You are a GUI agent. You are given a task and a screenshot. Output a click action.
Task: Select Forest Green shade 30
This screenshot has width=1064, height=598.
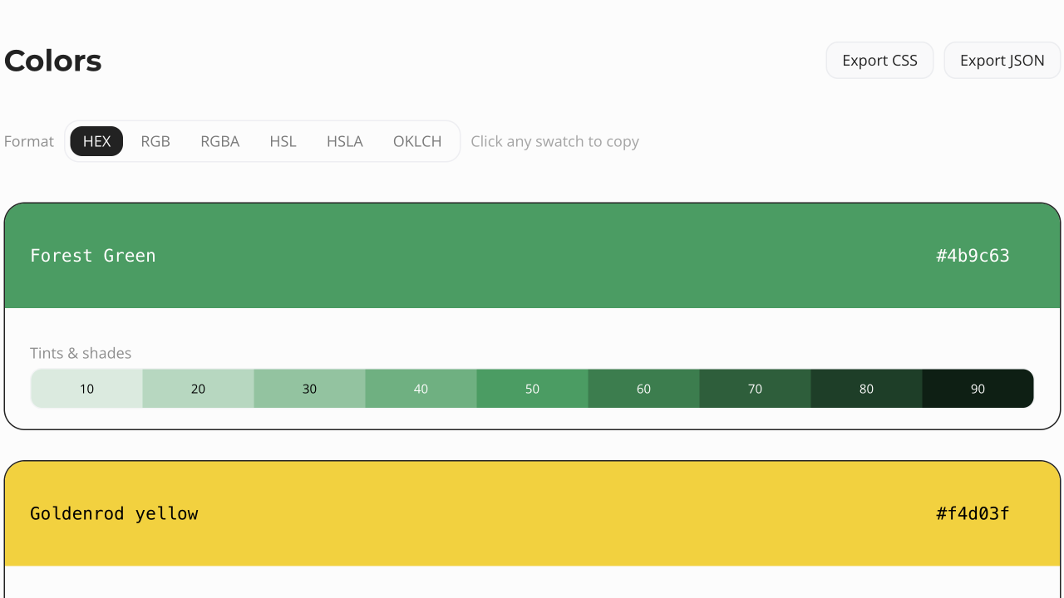[x=310, y=389]
